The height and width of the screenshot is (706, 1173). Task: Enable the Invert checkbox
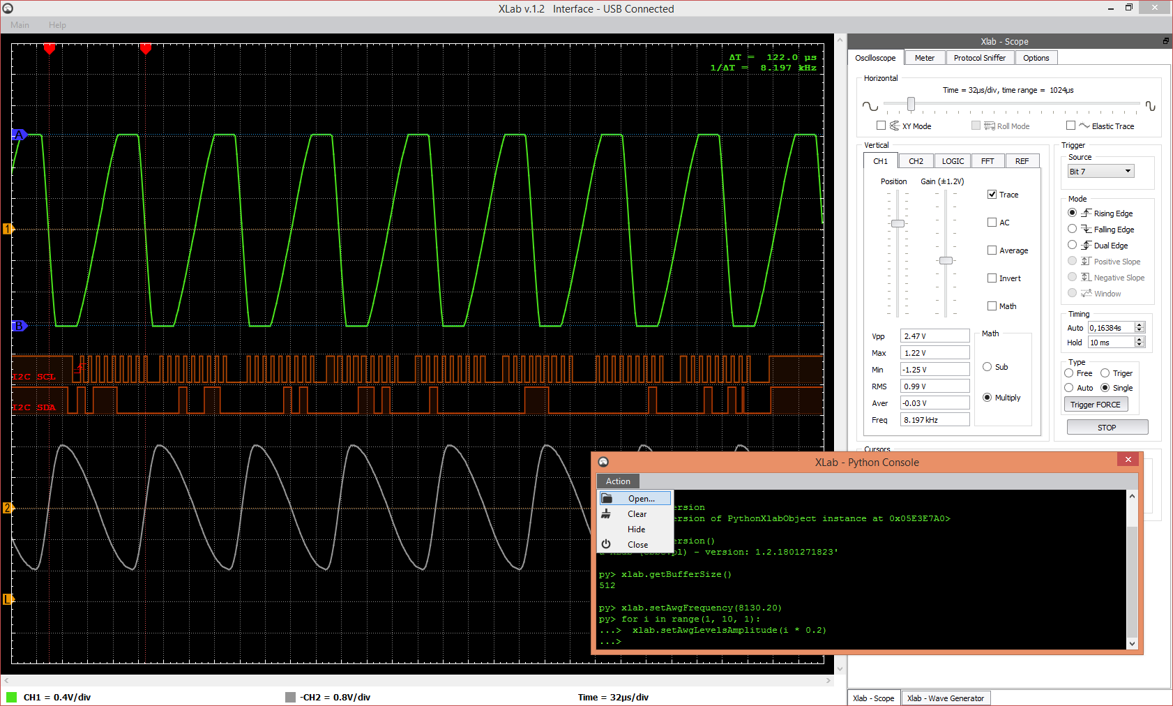(992, 278)
